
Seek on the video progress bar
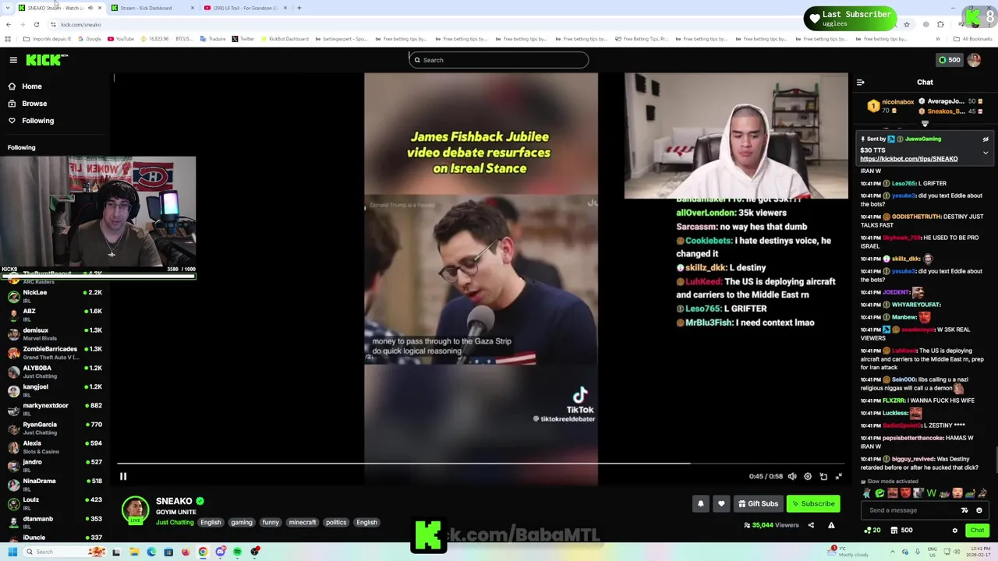480,464
